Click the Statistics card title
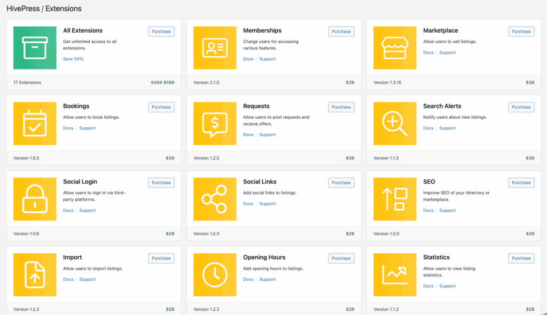The image size is (547, 315). coord(436,257)
